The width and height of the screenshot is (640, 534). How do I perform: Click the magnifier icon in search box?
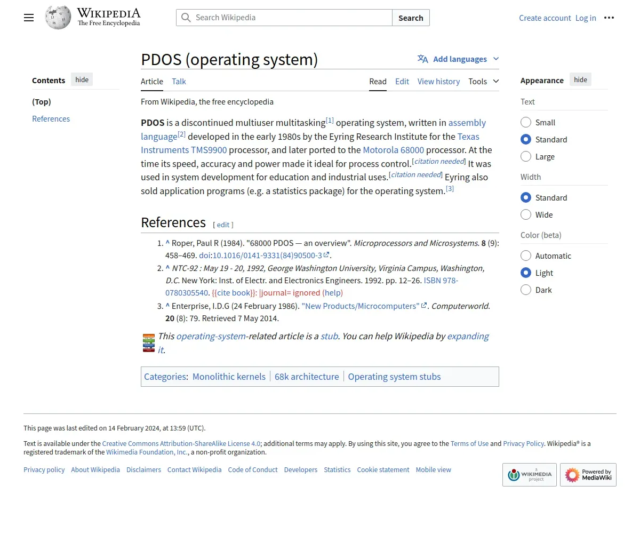point(186,18)
